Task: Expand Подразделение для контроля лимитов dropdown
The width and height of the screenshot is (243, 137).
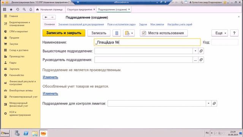Action: click(x=208, y=103)
